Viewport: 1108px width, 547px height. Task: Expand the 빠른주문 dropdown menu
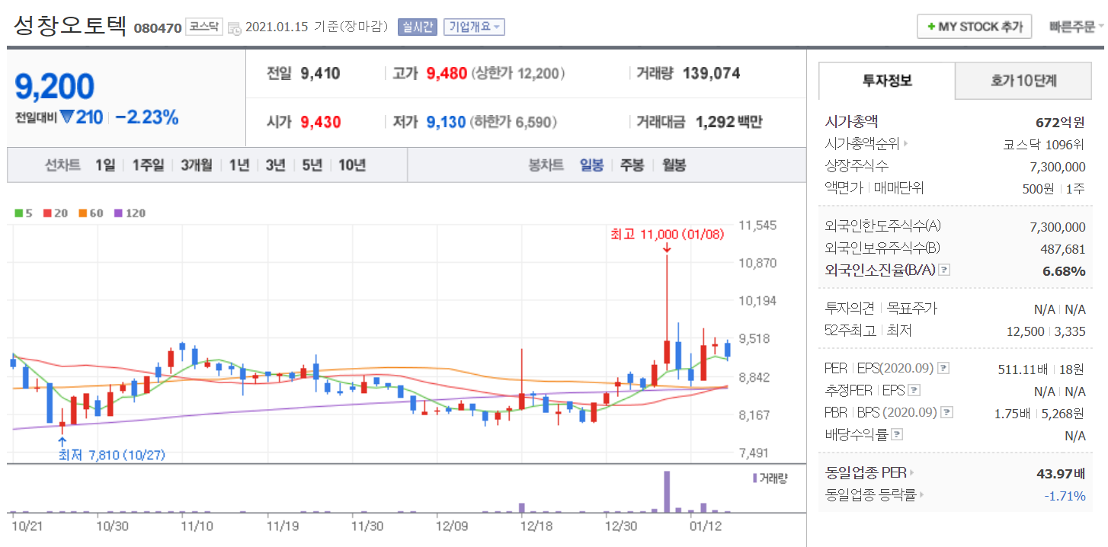1075,27
